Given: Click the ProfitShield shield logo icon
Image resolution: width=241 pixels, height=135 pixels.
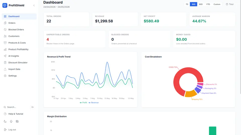Looking at the screenshot, I should (5, 5).
